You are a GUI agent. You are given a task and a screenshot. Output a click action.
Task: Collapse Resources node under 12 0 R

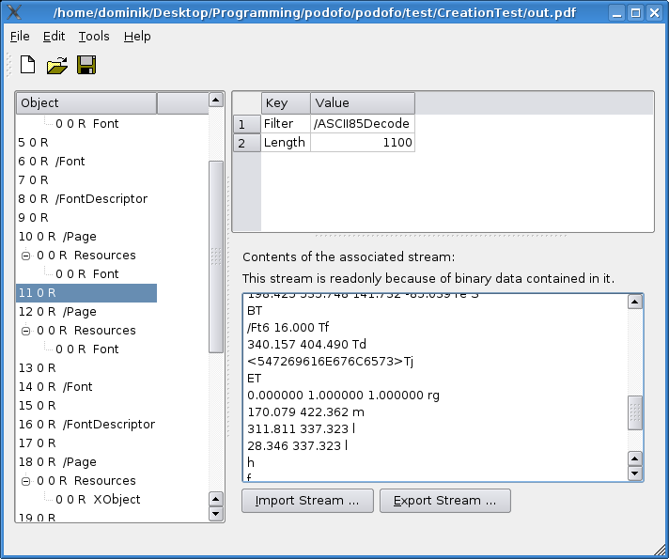pyautogui.click(x=26, y=331)
